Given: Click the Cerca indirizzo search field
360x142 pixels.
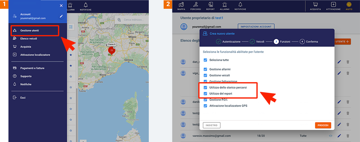Looking at the screenshot, I should (133, 20).
